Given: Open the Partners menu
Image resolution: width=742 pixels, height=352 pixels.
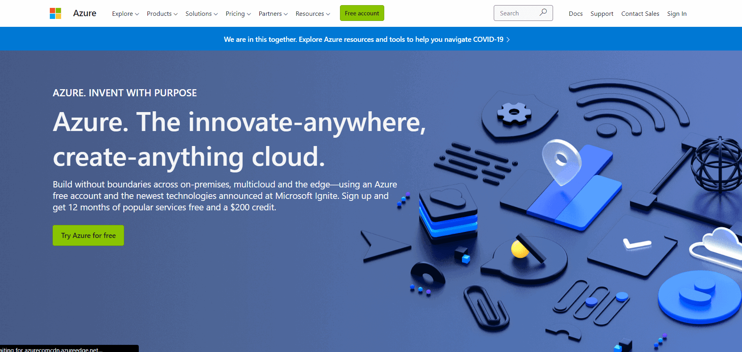Looking at the screenshot, I should (x=273, y=14).
